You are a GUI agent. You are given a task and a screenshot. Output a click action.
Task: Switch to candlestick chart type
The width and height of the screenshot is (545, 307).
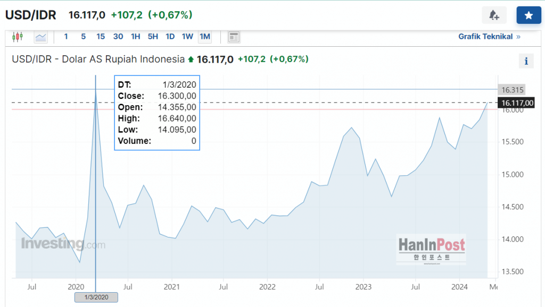18,37
